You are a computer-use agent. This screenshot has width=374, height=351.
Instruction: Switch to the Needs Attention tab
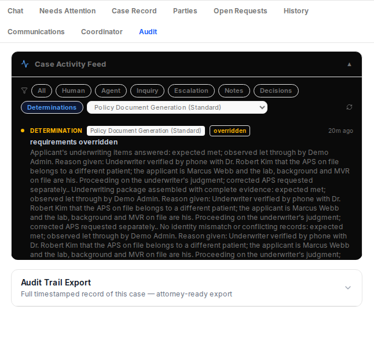pos(68,11)
